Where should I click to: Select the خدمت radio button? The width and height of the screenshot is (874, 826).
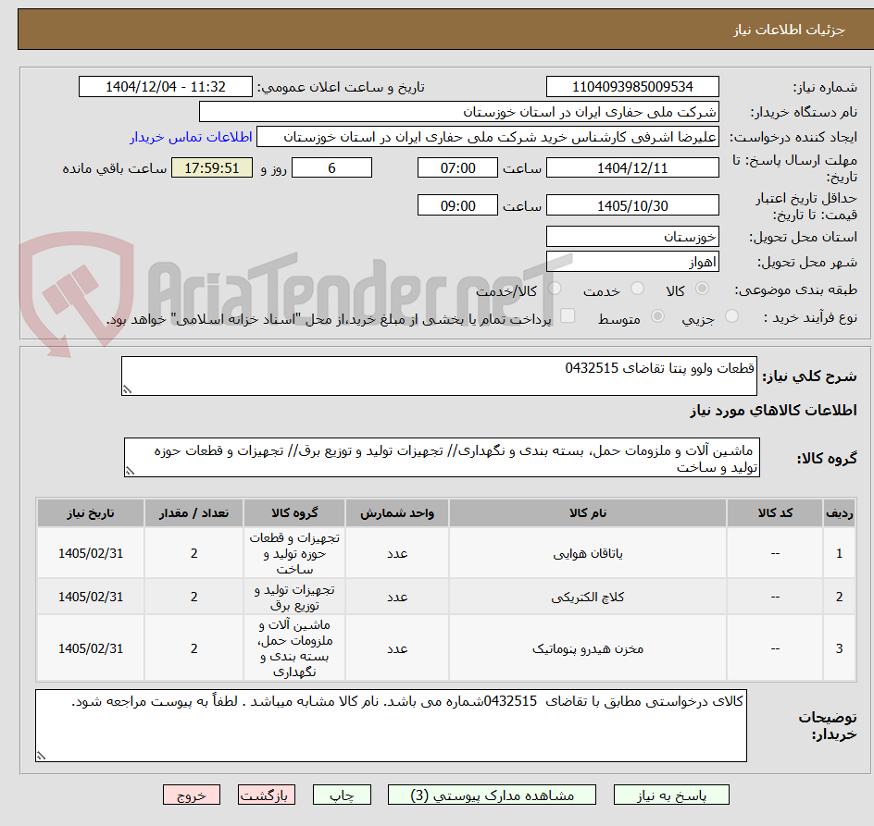(x=637, y=289)
